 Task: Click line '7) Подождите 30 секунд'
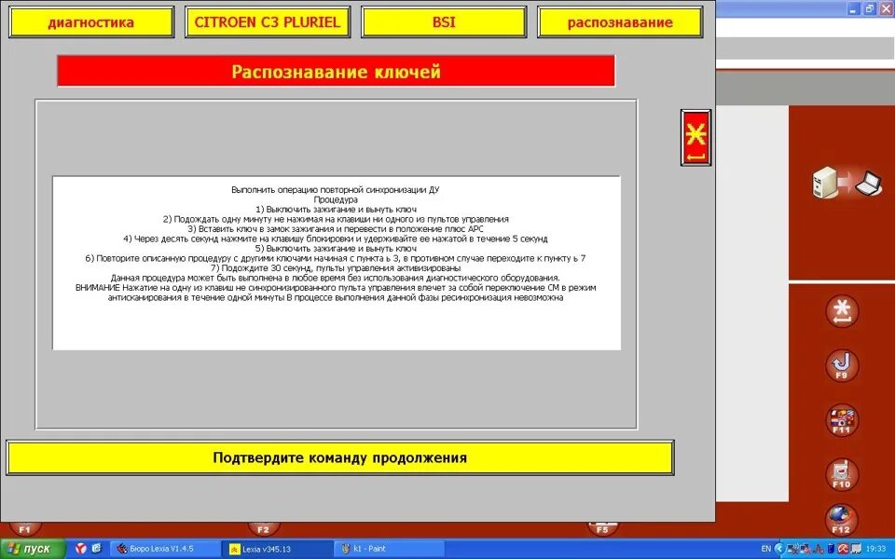pyautogui.click(x=336, y=268)
